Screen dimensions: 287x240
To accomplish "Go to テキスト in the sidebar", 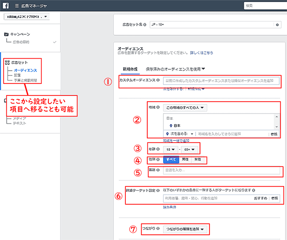I will click(x=20, y=124).
